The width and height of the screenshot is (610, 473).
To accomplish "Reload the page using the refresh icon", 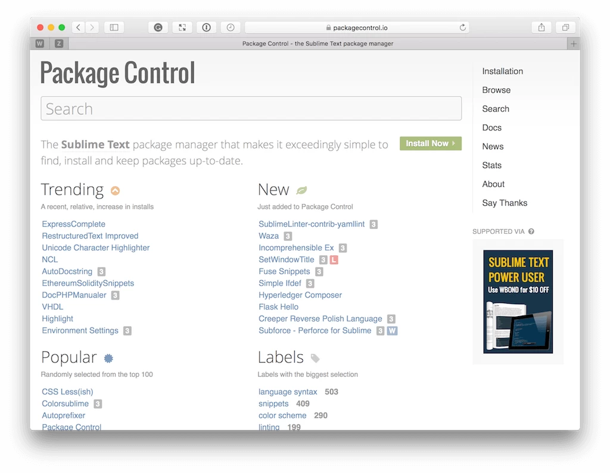I will pos(462,27).
